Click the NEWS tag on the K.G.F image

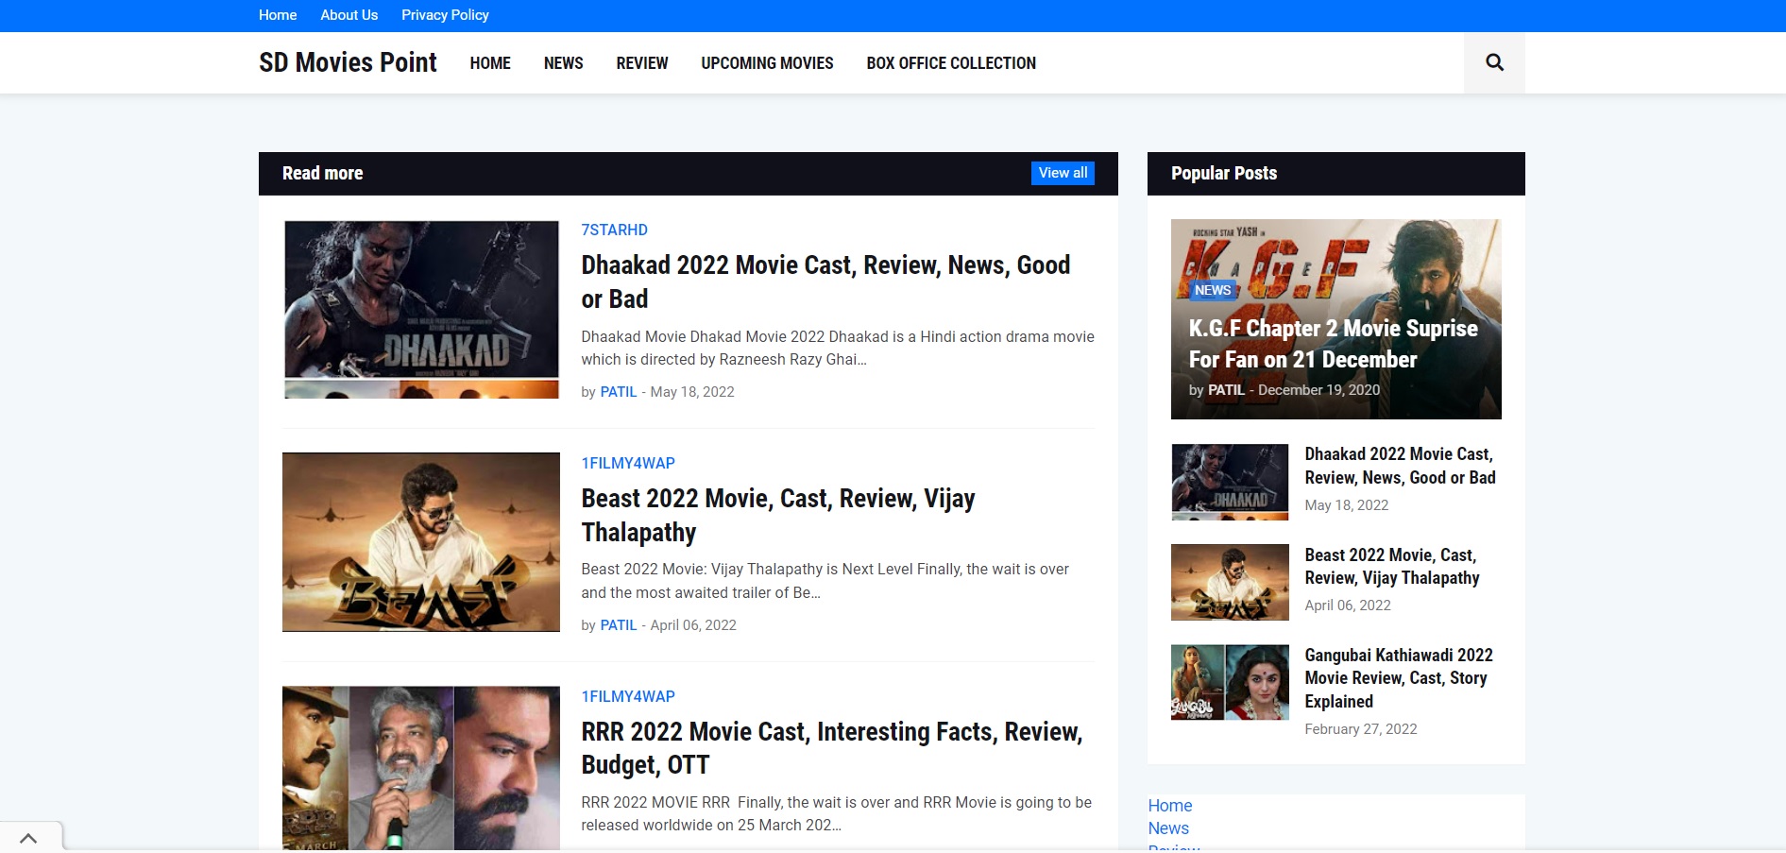[1212, 290]
